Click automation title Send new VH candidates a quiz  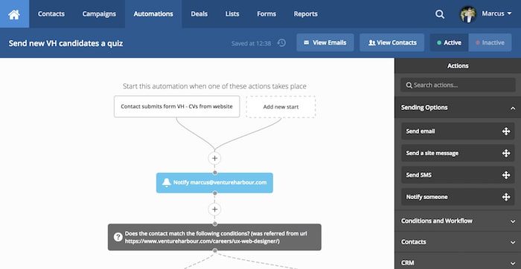point(65,43)
